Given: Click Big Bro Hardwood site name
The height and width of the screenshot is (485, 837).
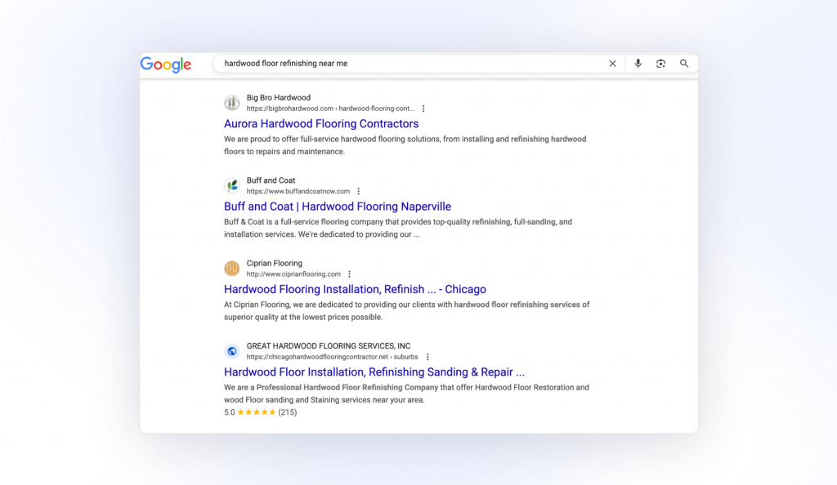Looking at the screenshot, I should point(278,97).
